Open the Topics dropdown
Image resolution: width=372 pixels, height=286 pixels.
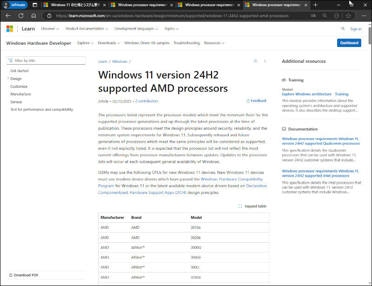[171, 28]
